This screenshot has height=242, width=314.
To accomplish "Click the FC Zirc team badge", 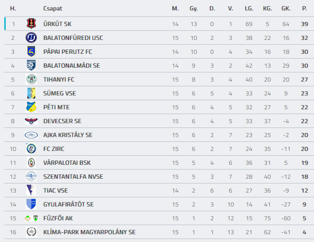I will [x=31, y=149].
